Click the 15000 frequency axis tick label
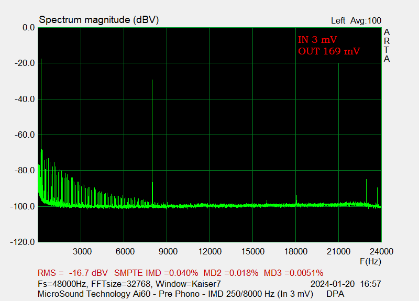Screen dimensions: 419x301 (x=253, y=251)
